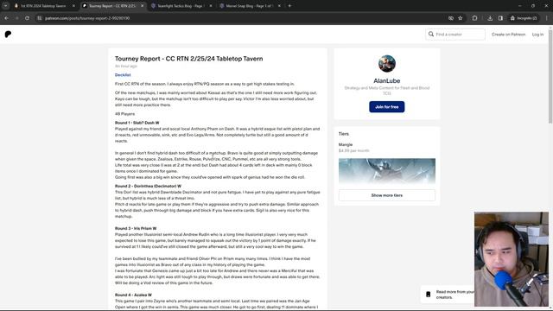This screenshot has height=311, width=553.
Task: Open the Tourney Report post title
Action: [x=188, y=59]
